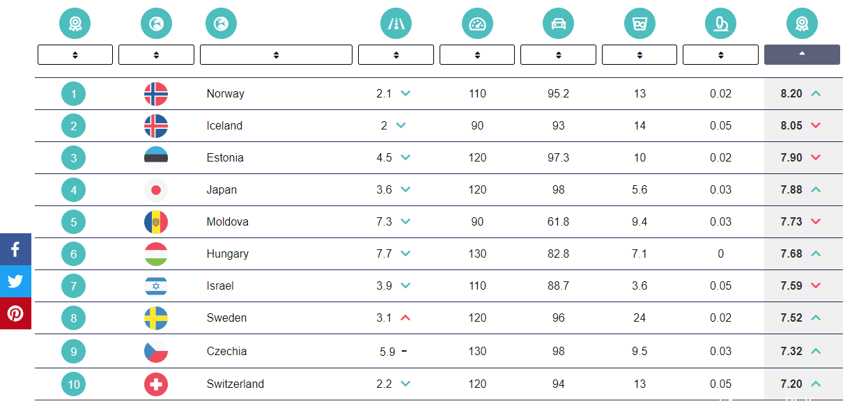The width and height of the screenshot is (852, 415).
Task: Click the microscope icon column header
Action: coord(721,24)
